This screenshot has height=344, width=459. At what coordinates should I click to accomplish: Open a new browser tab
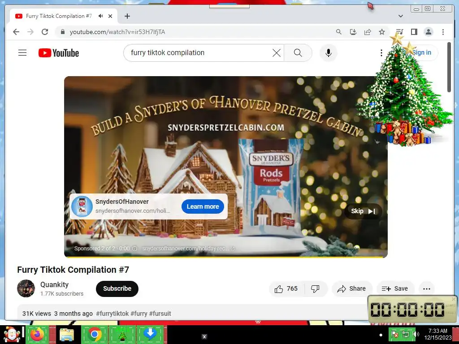click(x=127, y=16)
